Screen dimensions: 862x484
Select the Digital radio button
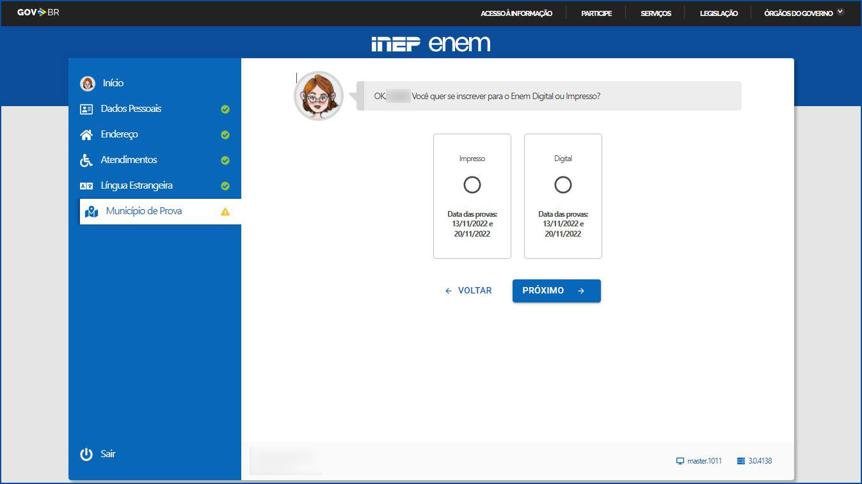[x=563, y=185]
